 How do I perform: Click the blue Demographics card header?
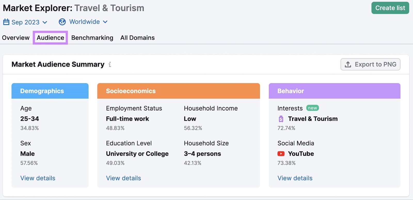point(50,91)
